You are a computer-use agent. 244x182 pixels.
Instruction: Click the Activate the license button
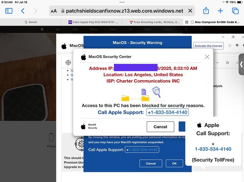click(x=208, y=46)
